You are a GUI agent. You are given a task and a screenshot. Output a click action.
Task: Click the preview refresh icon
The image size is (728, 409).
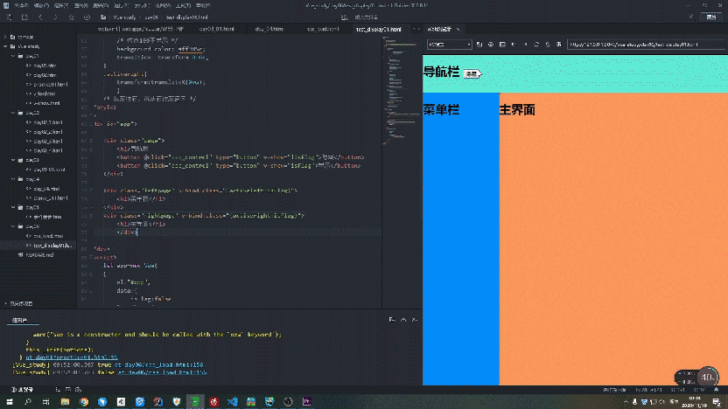tap(536, 45)
